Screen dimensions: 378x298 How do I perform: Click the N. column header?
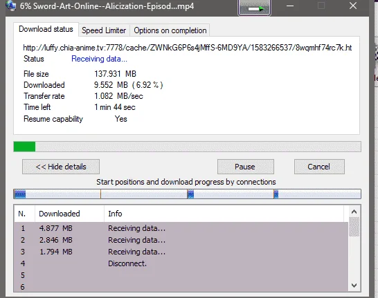click(x=24, y=214)
